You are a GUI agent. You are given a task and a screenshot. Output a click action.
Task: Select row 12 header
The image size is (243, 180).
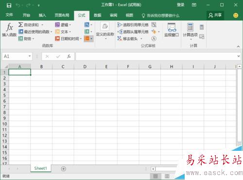(x=4, y=135)
